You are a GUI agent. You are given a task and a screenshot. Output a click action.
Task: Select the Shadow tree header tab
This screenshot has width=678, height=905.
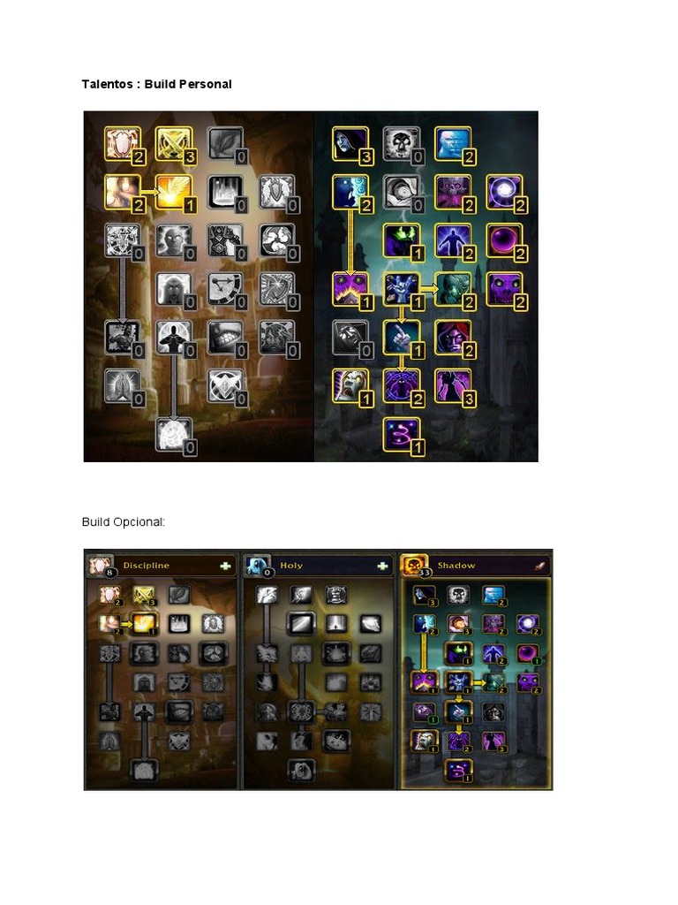pos(475,566)
